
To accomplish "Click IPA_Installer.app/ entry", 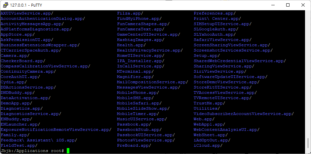I will 140,61.
